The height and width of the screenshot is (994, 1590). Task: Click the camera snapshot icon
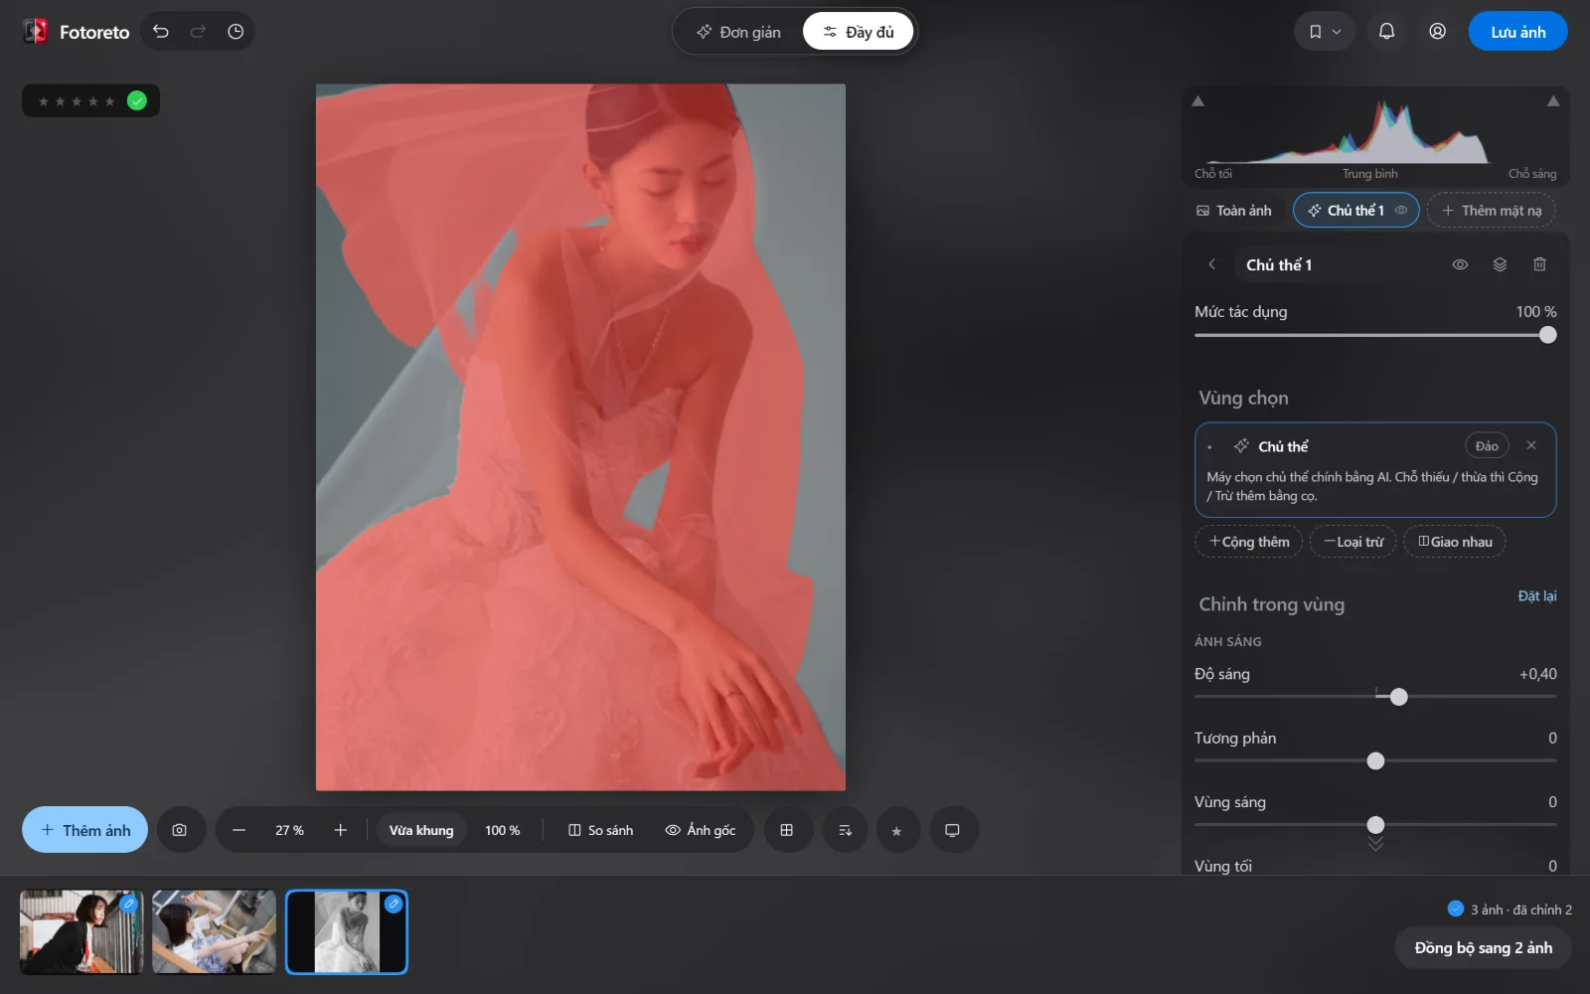[x=180, y=830]
